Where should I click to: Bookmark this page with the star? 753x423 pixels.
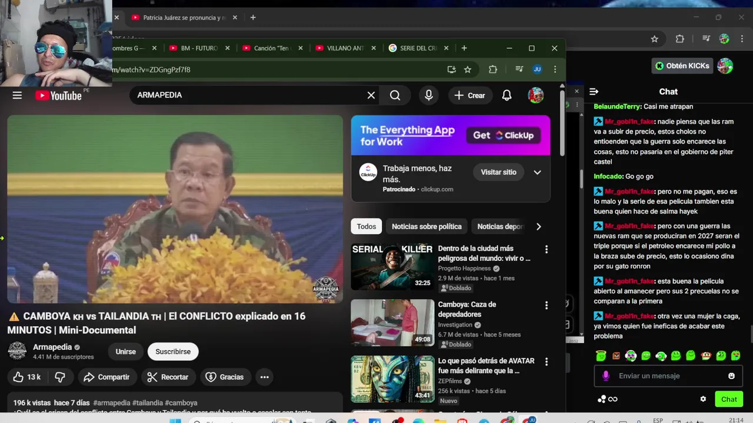point(468,69)
